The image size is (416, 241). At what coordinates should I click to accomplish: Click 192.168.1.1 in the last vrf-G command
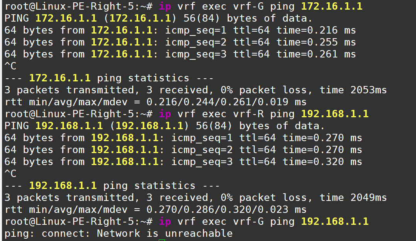point(334,222)
